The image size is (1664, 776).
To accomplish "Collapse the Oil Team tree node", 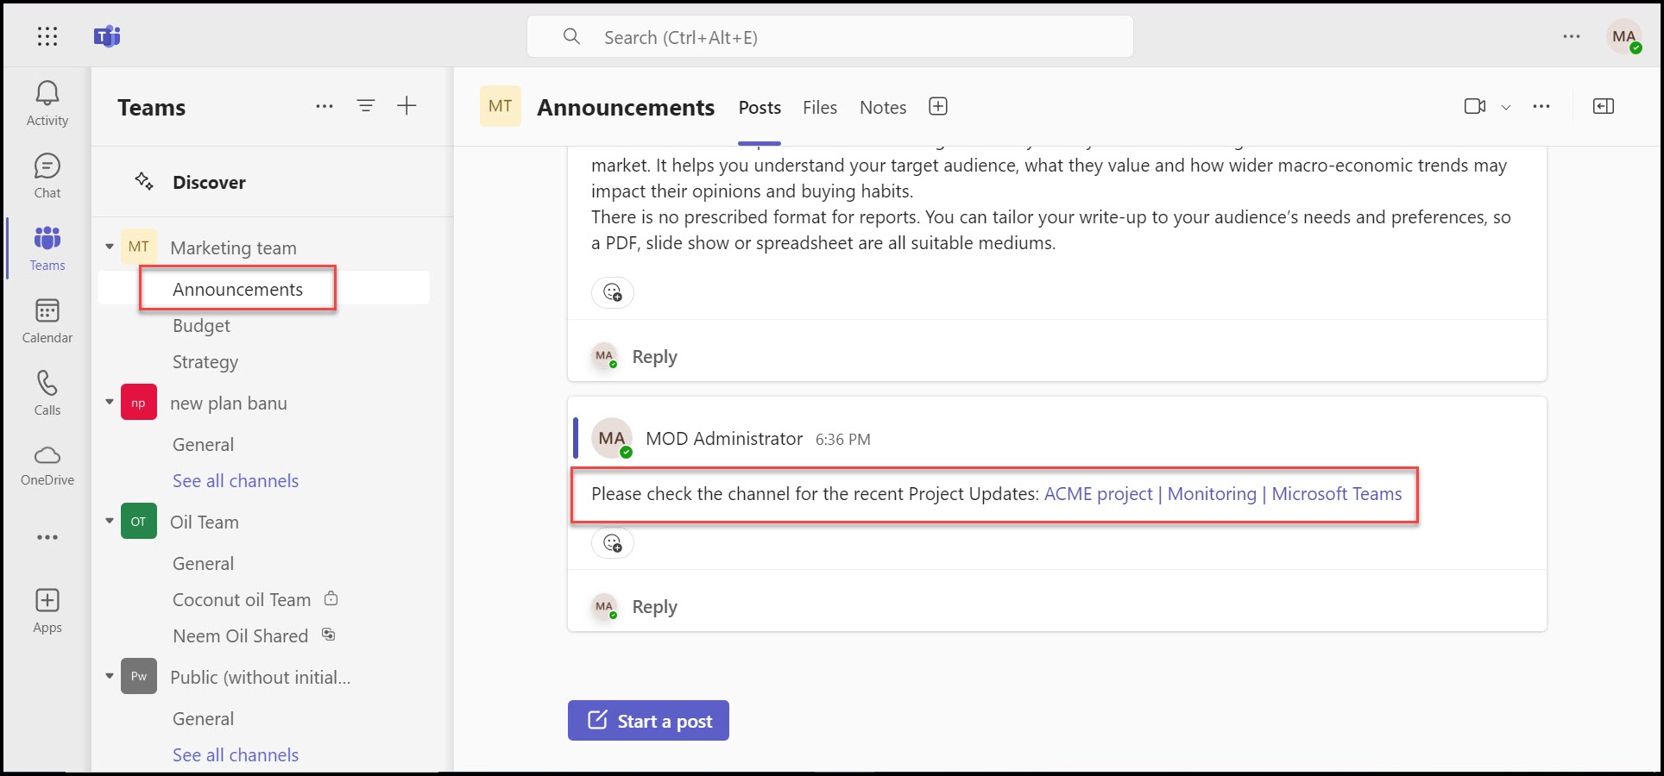I will point(110,522).
